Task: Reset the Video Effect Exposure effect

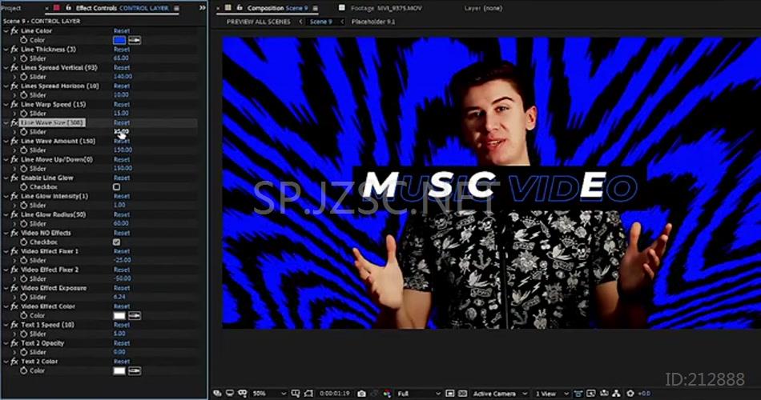Action: pos(122,288)
